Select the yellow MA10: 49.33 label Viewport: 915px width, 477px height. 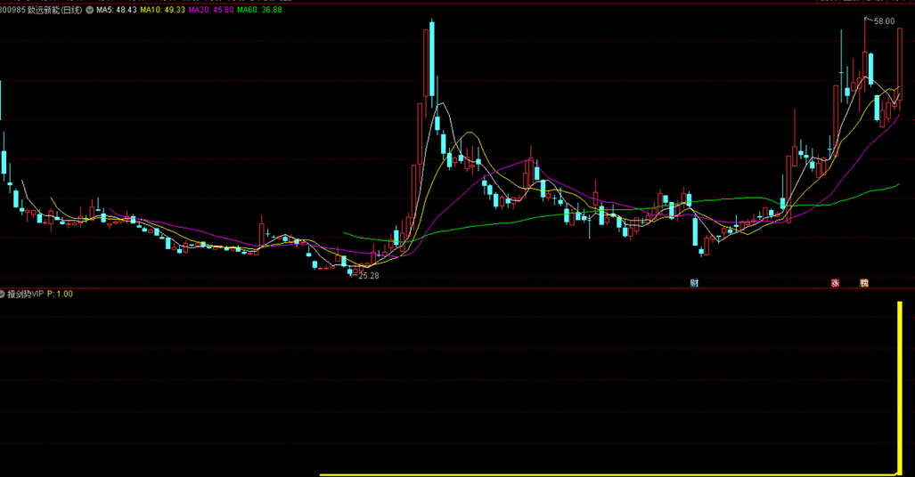click(x=162, y=10)
